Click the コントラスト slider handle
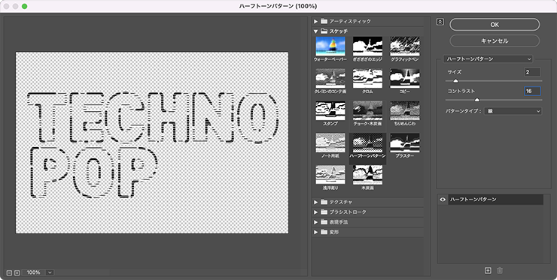 477,100
